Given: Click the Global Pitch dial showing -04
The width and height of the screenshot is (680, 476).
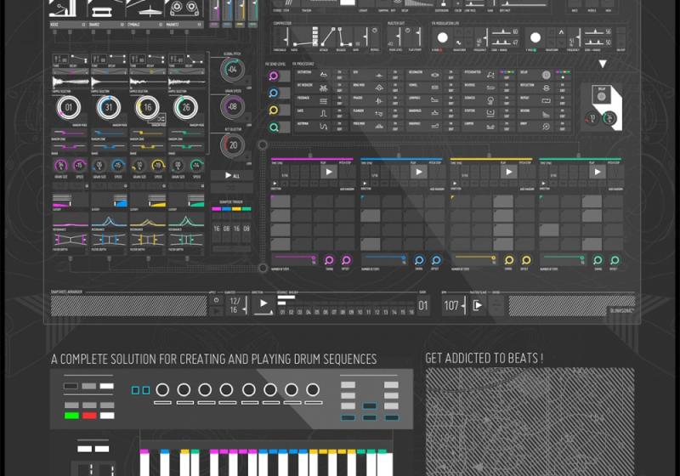Looking at the screenshot, I should tap(232, 71).
